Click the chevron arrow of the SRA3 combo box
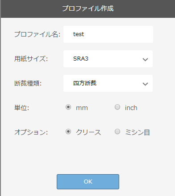 click(145, 60)
